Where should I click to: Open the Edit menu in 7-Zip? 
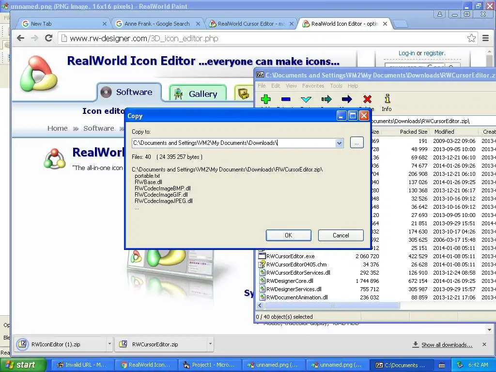click(276, 86)
